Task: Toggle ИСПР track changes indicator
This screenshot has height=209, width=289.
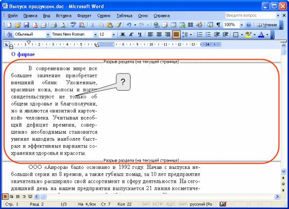Action: pyautogui.click(x=158, y=204)
